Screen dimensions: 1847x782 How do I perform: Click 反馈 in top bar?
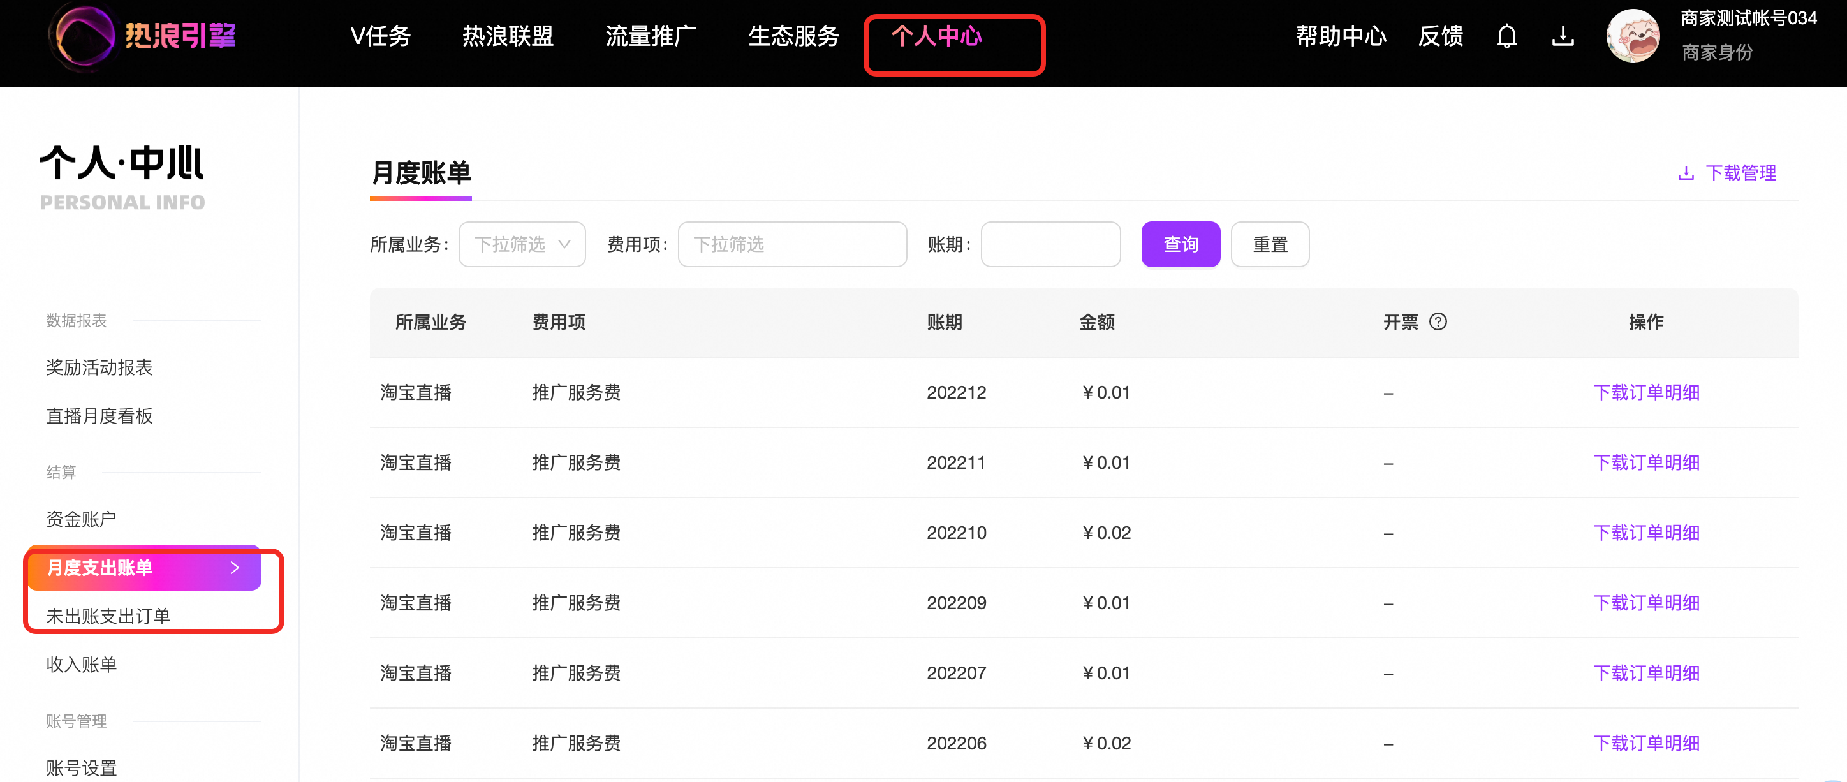1439,36
